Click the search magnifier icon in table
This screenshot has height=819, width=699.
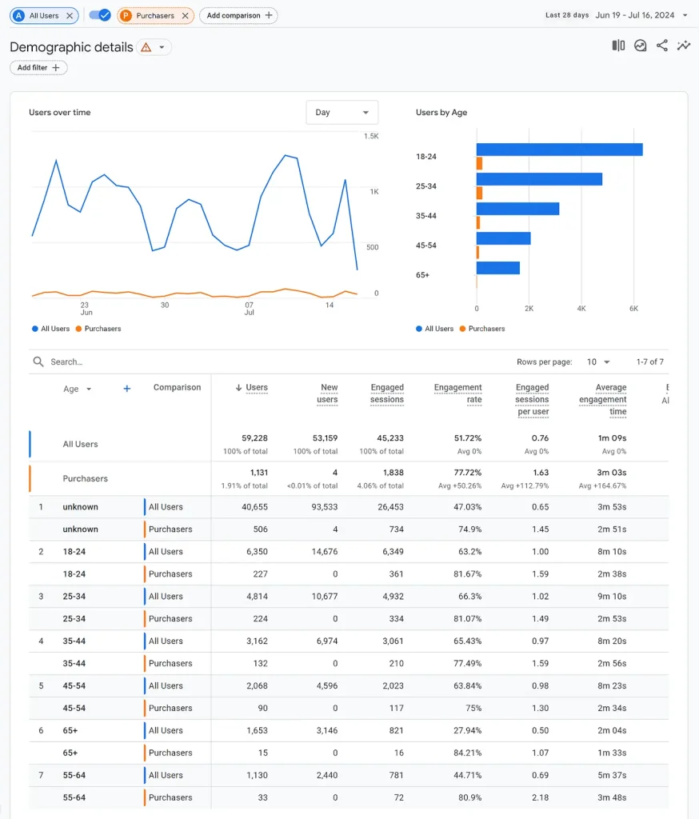tap(38, 362)
